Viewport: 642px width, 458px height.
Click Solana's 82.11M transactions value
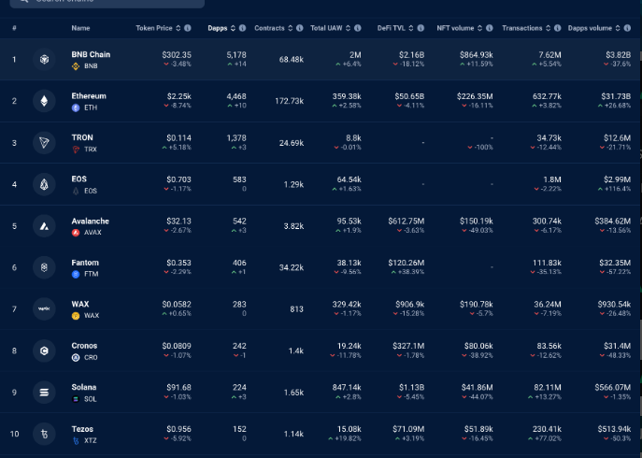pos(548,388)
